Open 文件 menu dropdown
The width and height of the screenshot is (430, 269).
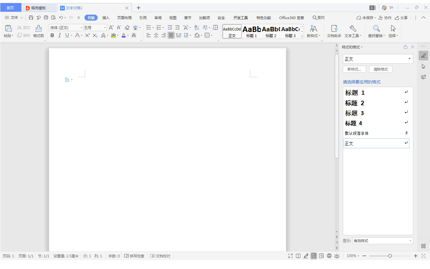click(x=14, y=18)
